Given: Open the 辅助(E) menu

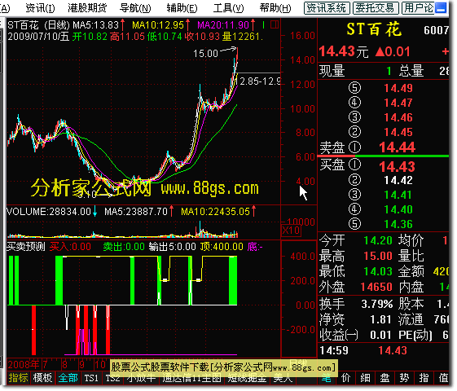Looking at the screenshot, I should [x=182, y=8].
